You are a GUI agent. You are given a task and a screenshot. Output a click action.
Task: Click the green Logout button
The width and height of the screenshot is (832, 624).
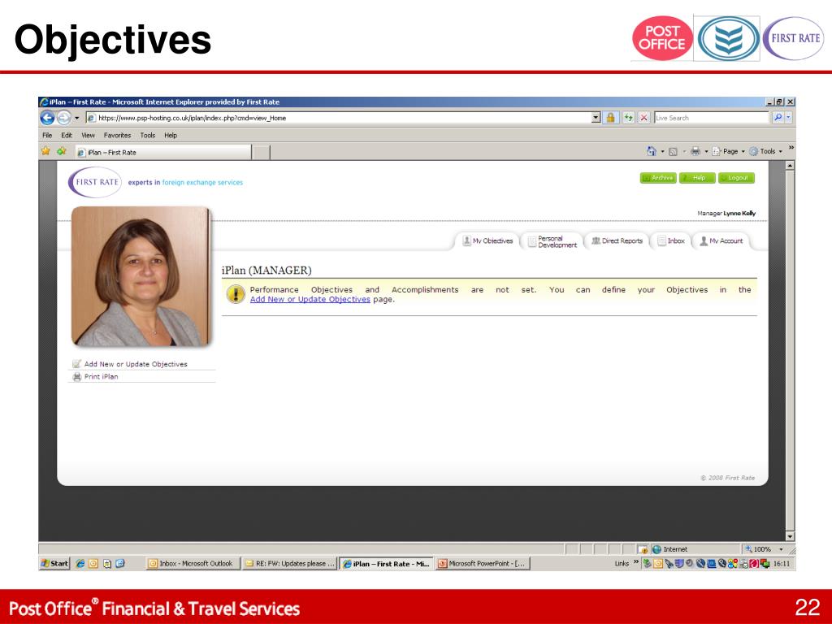[736, 178]
